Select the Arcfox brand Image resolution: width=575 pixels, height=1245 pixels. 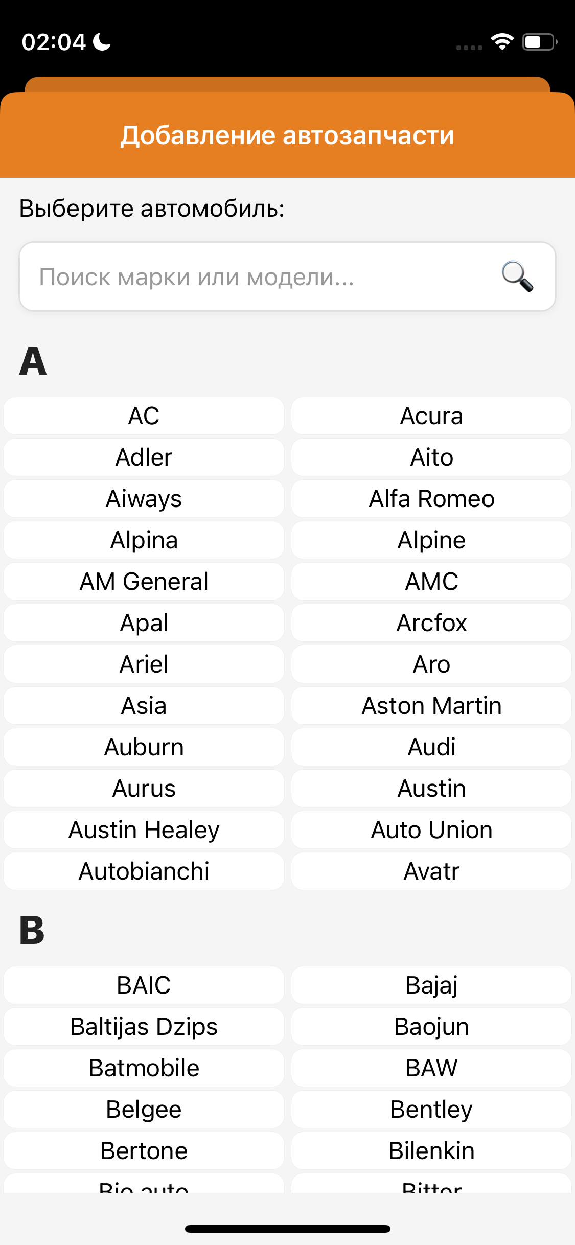click(431, 623)
